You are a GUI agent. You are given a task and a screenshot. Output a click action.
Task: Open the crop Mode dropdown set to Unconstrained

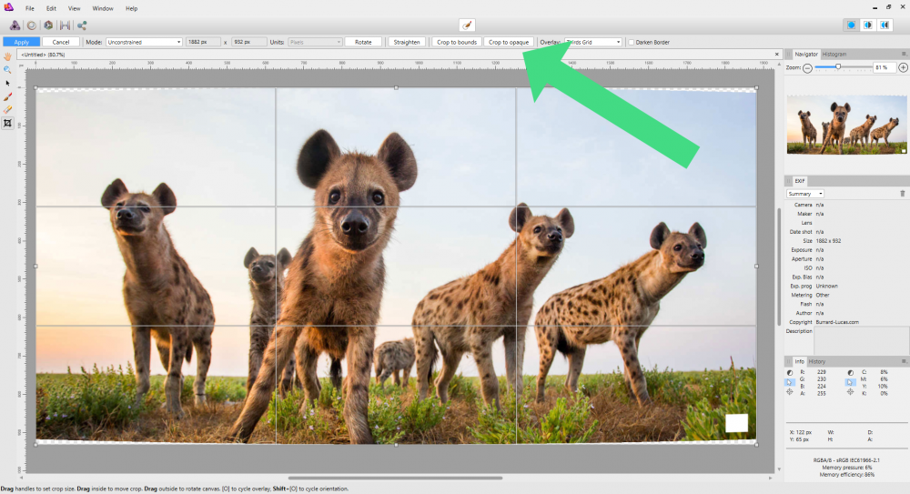[144, 42]
